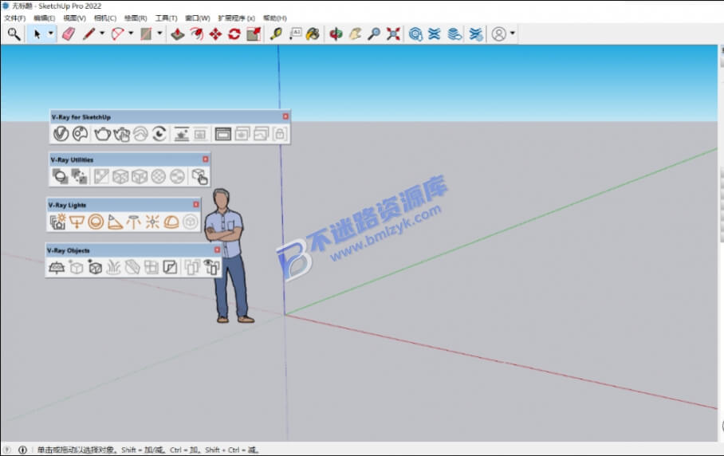Viewport: 724px width, 456px height.
Task: Start render with the teapot icon
Action: (x=103, y=134)
